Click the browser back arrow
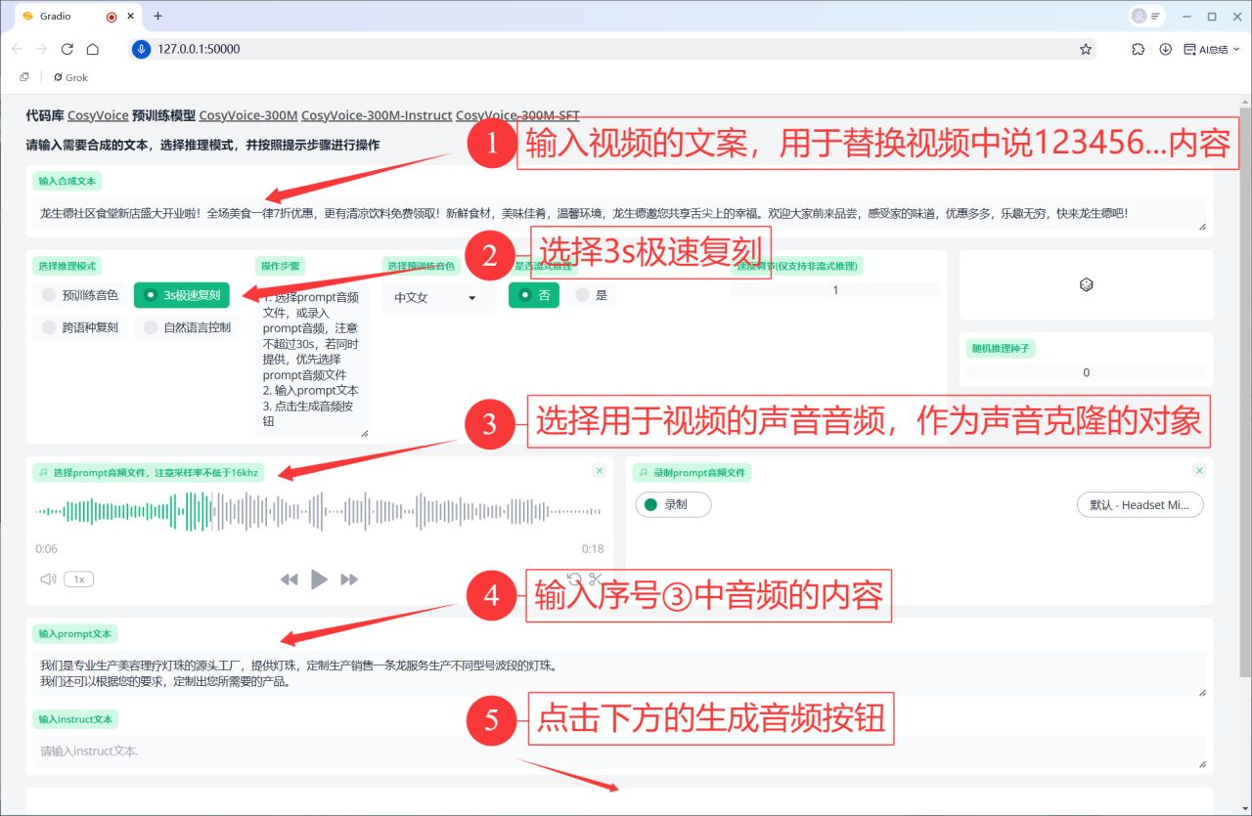 pyautogui.click(x=17, y=49)
